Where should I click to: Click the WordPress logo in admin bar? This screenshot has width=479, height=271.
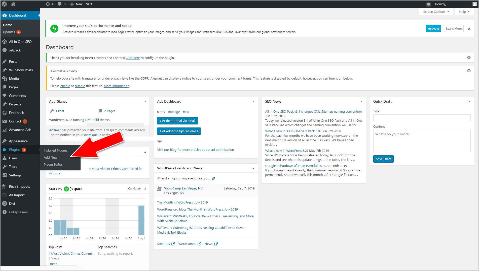pyautogui.click(x=4, y=4)
